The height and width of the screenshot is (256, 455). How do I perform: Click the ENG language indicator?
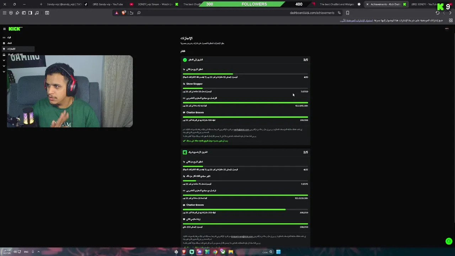[26, 252]
